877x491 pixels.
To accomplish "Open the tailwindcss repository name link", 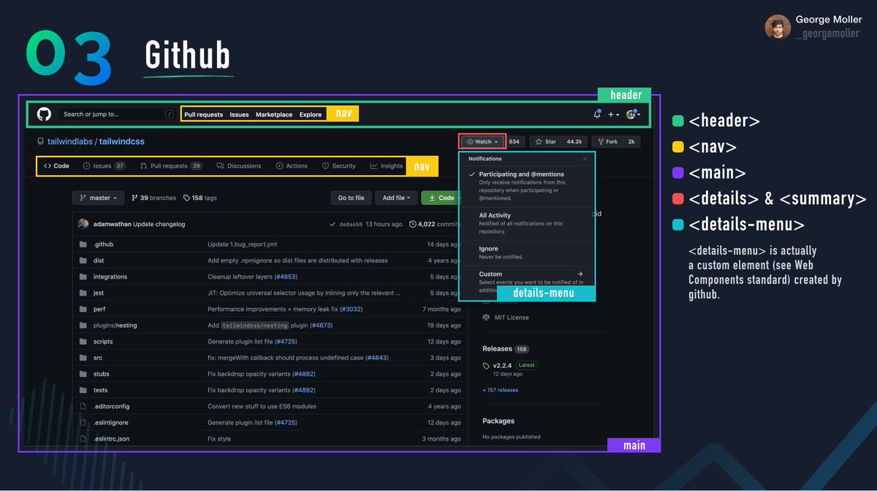I will (x=121, y=142).
